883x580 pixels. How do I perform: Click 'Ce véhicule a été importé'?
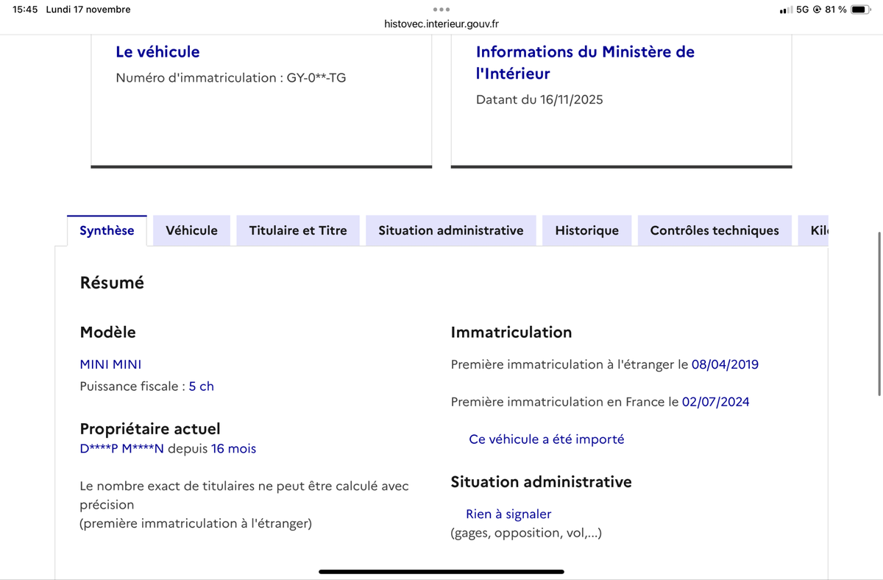[x=547, y=439]
